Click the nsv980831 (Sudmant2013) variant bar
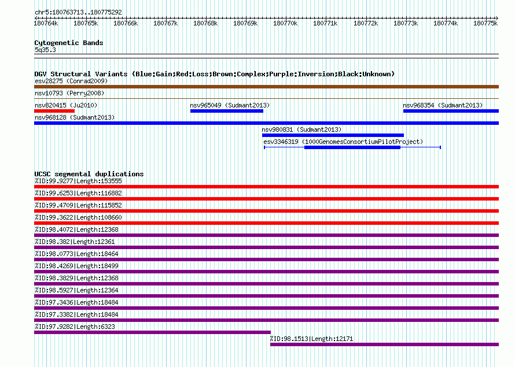 [333, 135]
